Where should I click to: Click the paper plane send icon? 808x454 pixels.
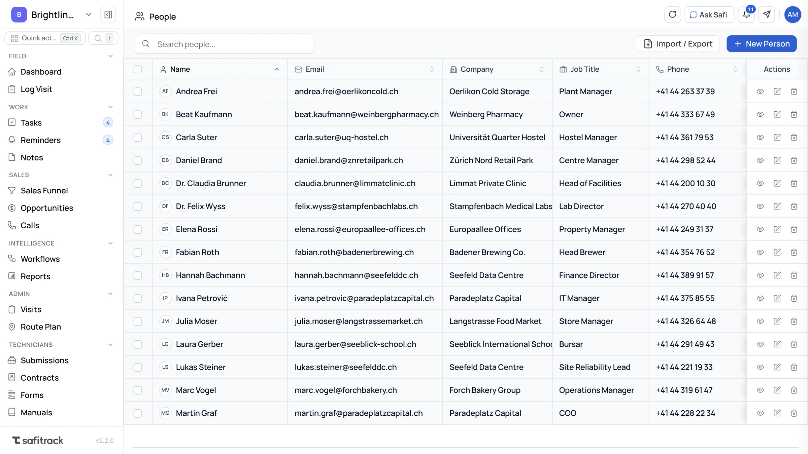(x=767, y=14)
